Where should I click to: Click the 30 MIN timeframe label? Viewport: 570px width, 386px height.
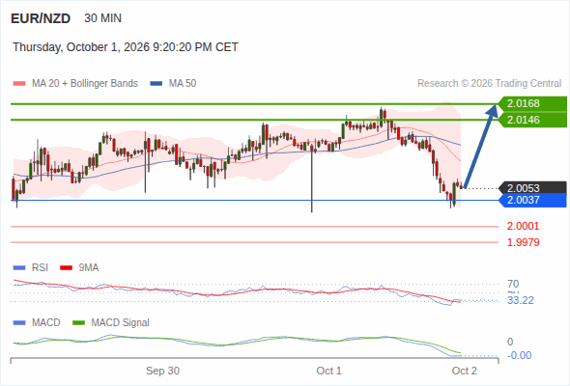(x=102, y=18)
